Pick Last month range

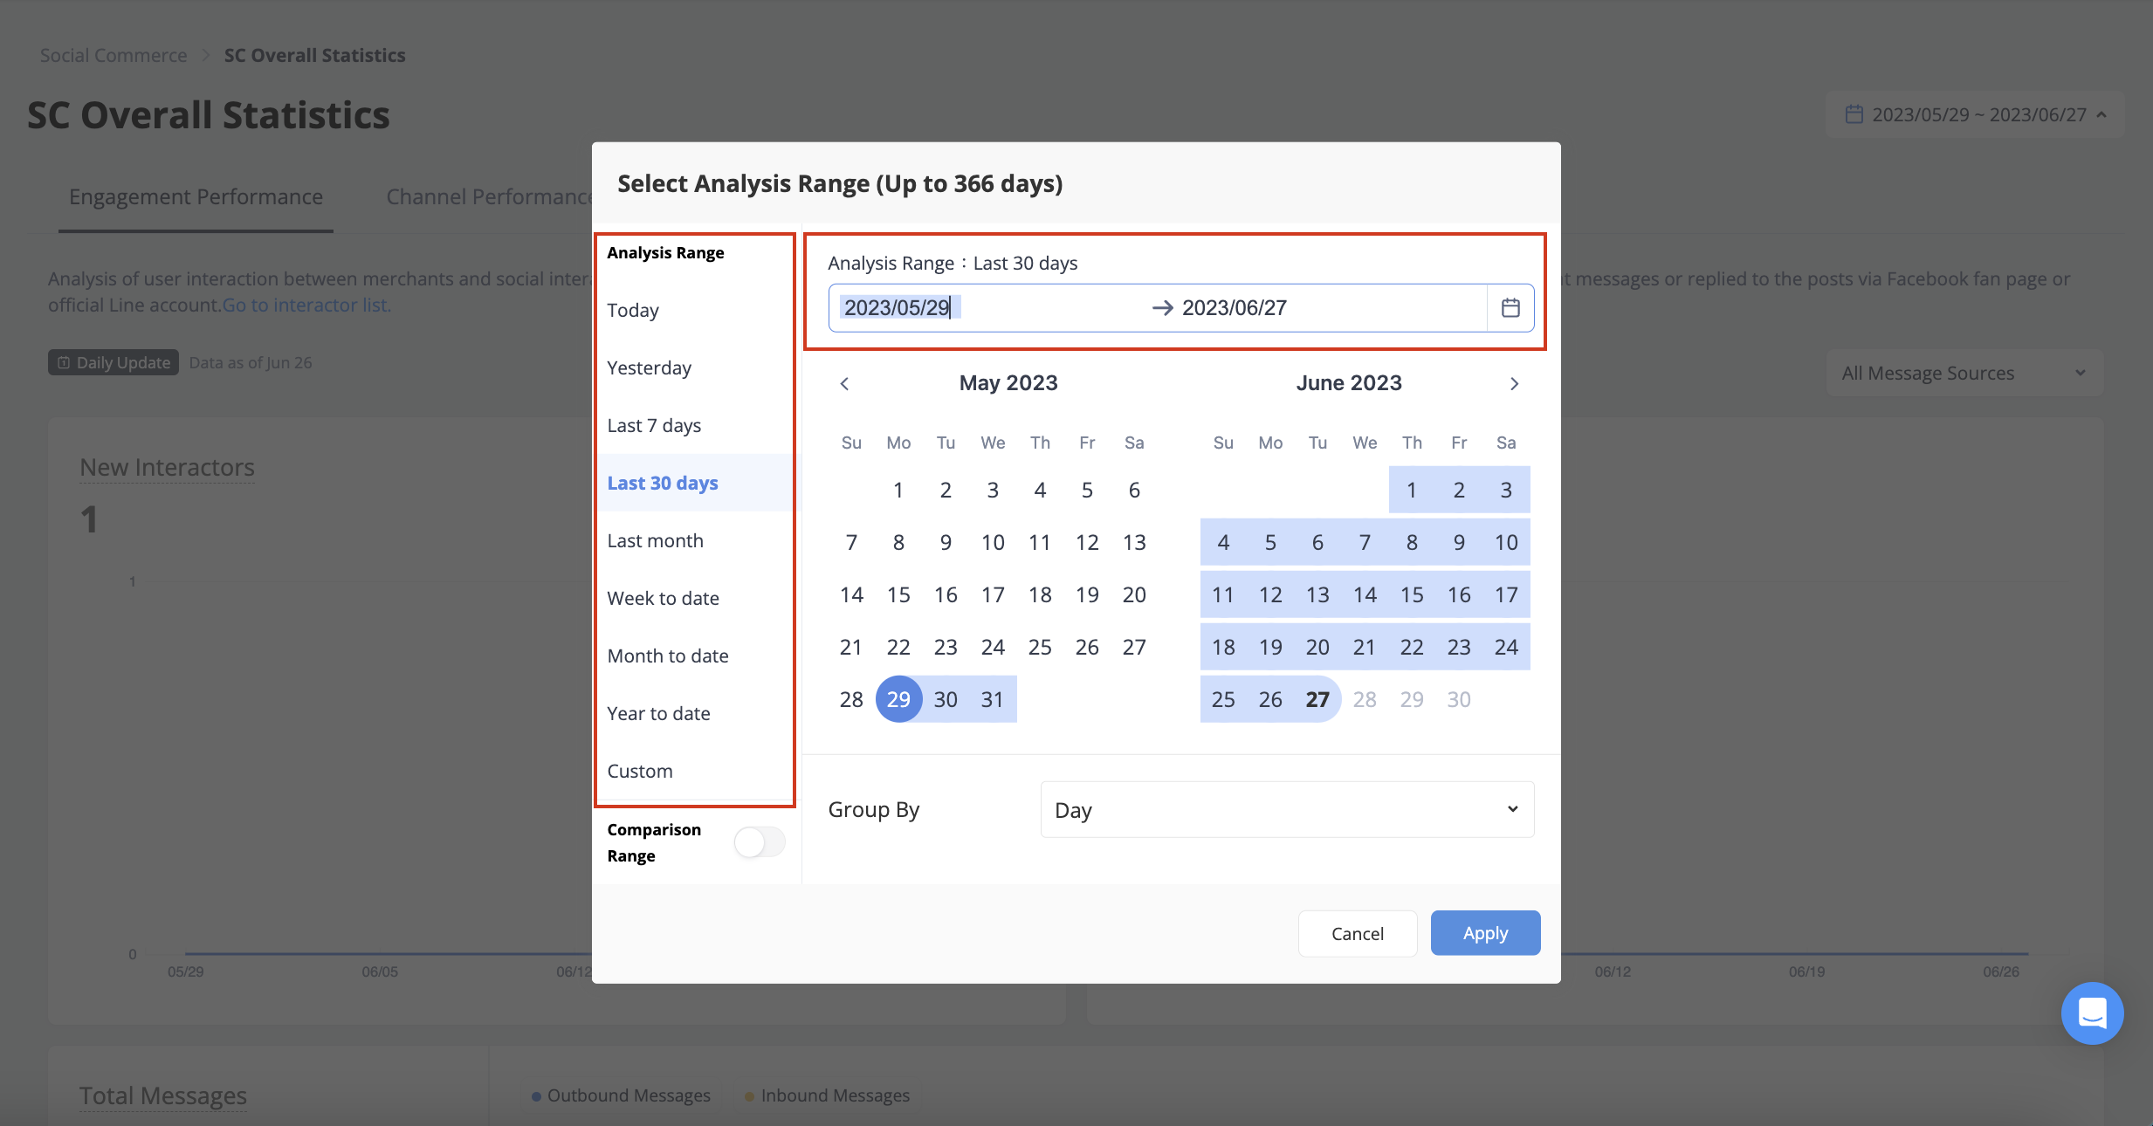coord(695,540)
